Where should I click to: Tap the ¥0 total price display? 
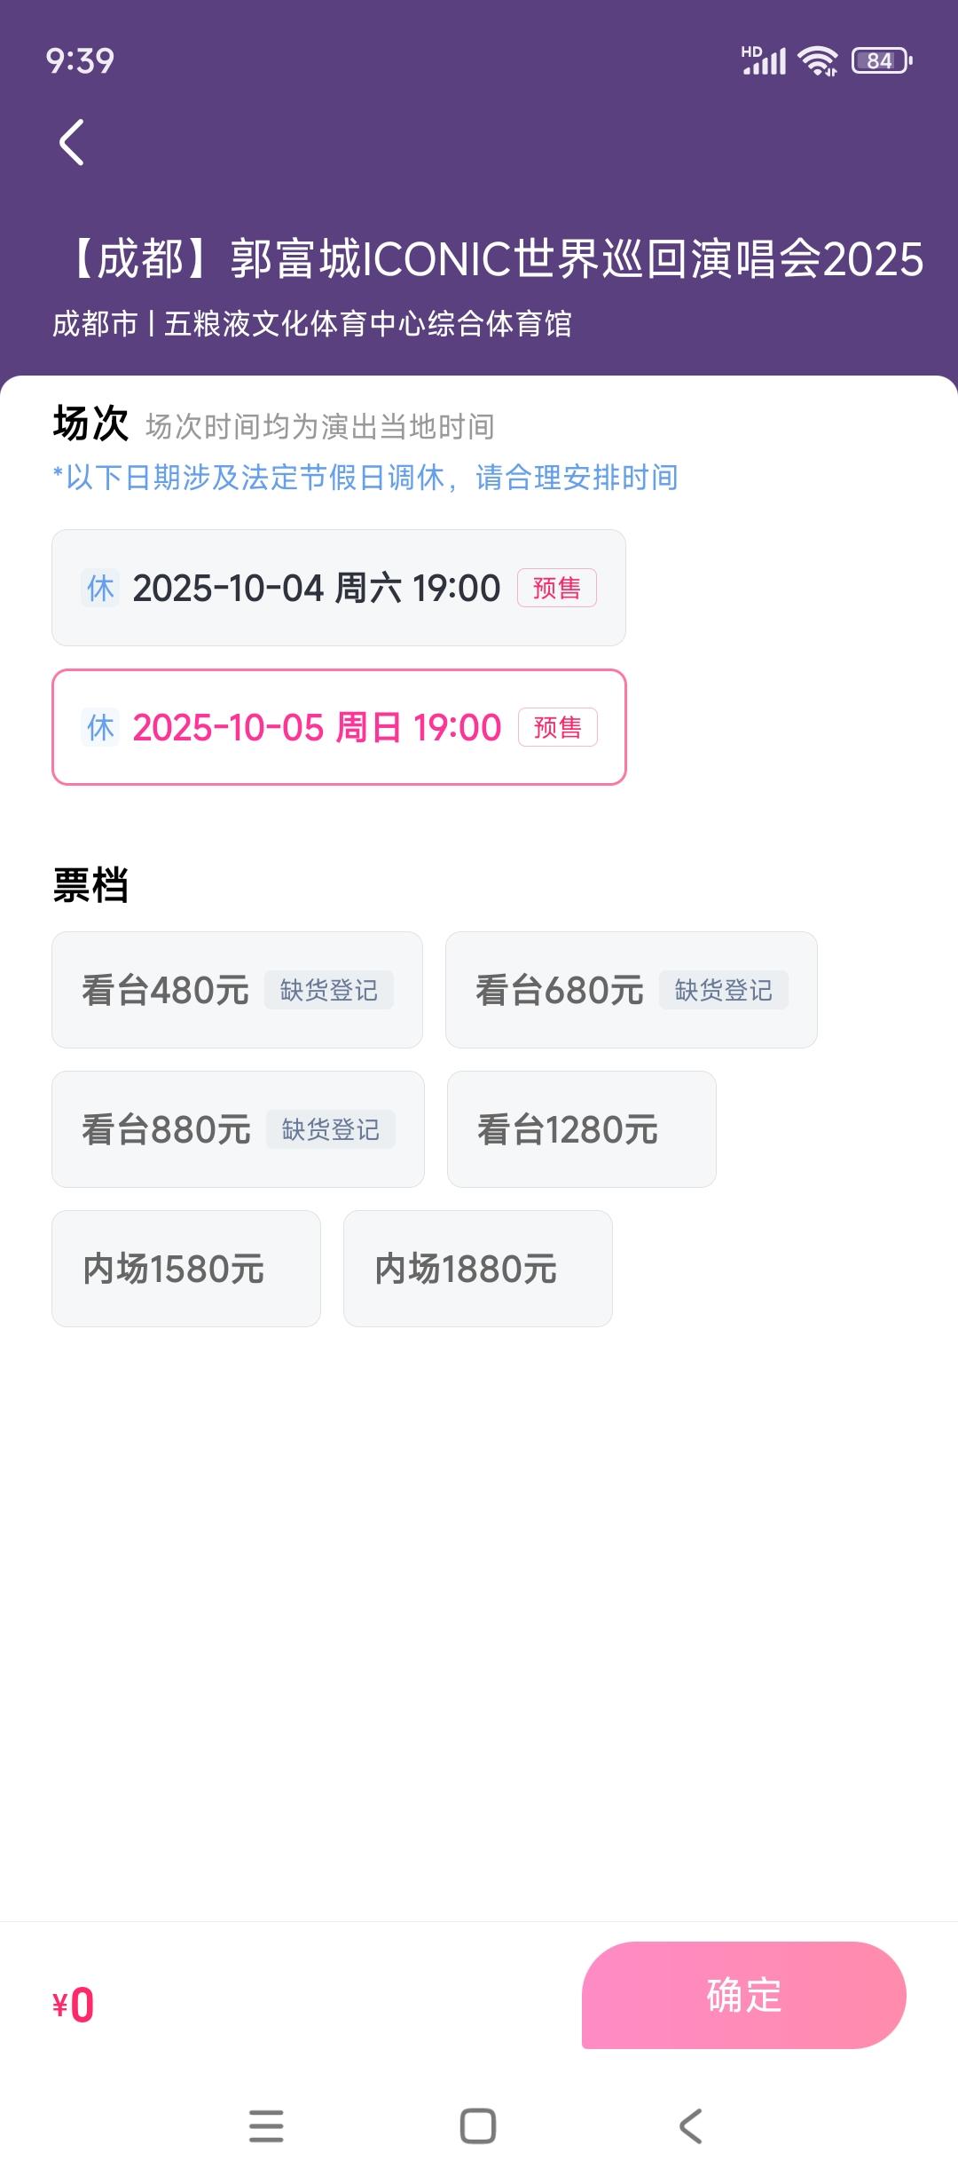tap(73, 2006)
